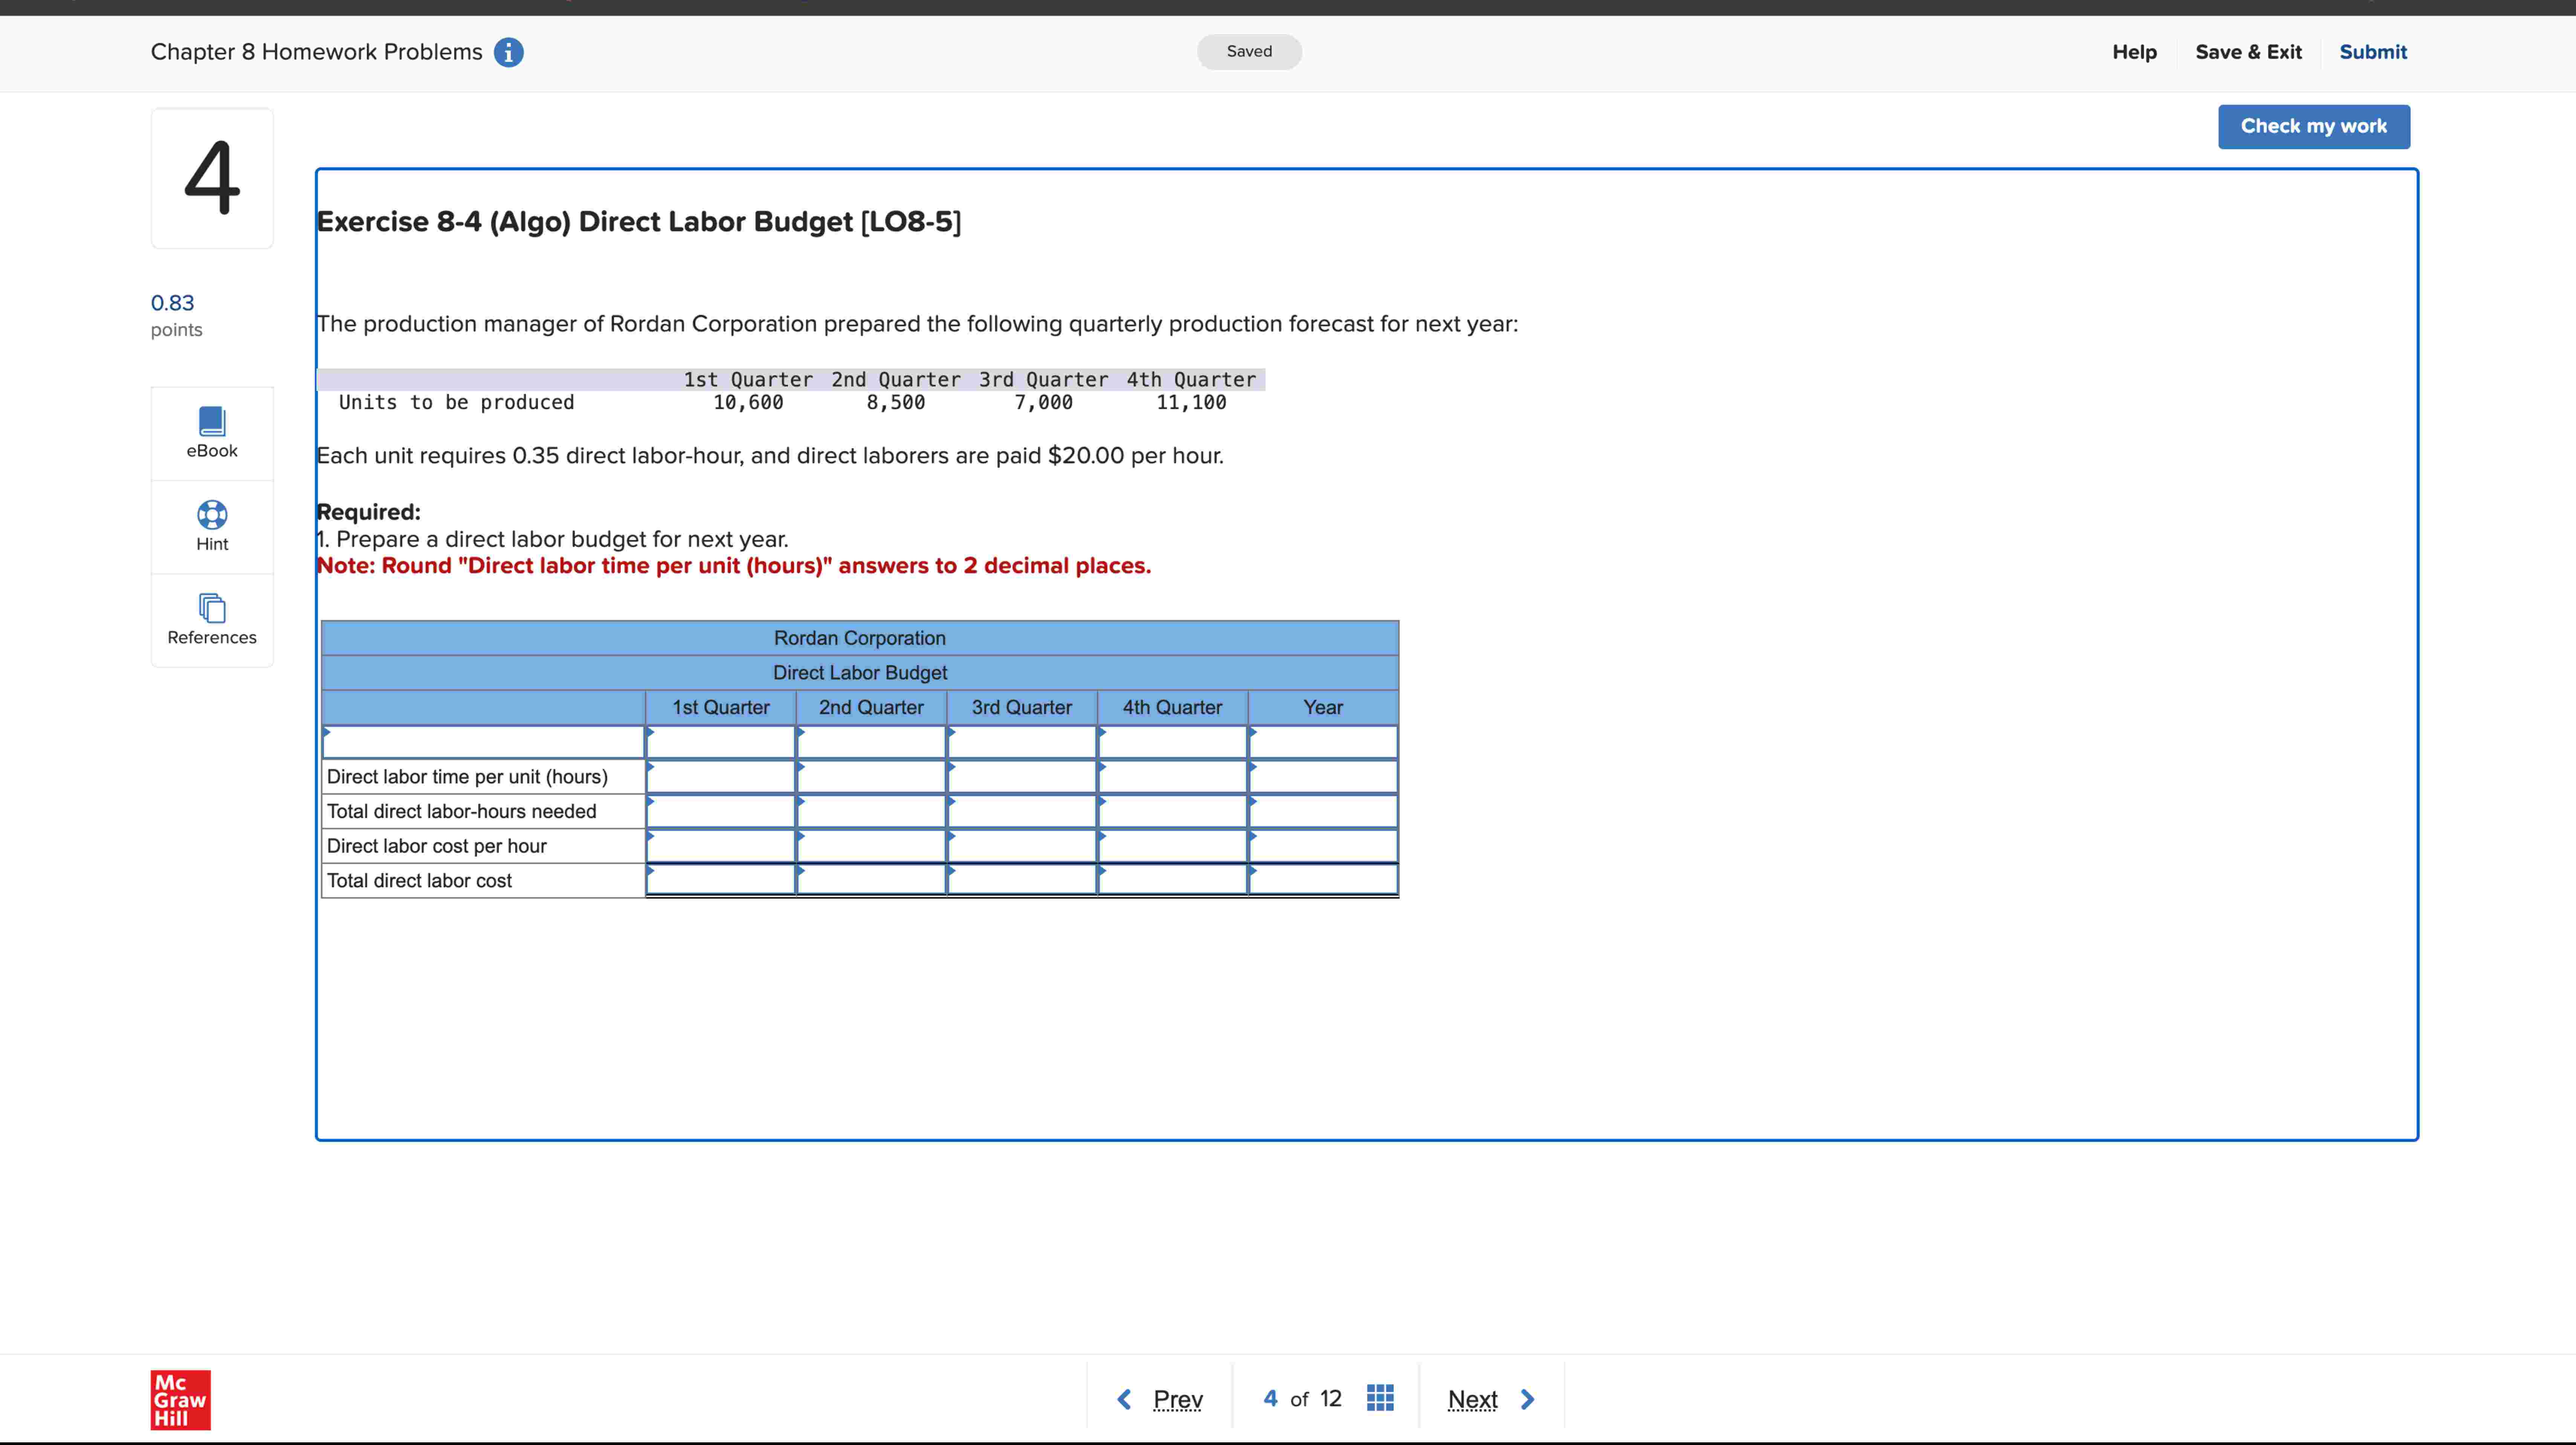Click the Next arrow chevron
Viewport: 2576px width, 1445px height.
1527,1398
